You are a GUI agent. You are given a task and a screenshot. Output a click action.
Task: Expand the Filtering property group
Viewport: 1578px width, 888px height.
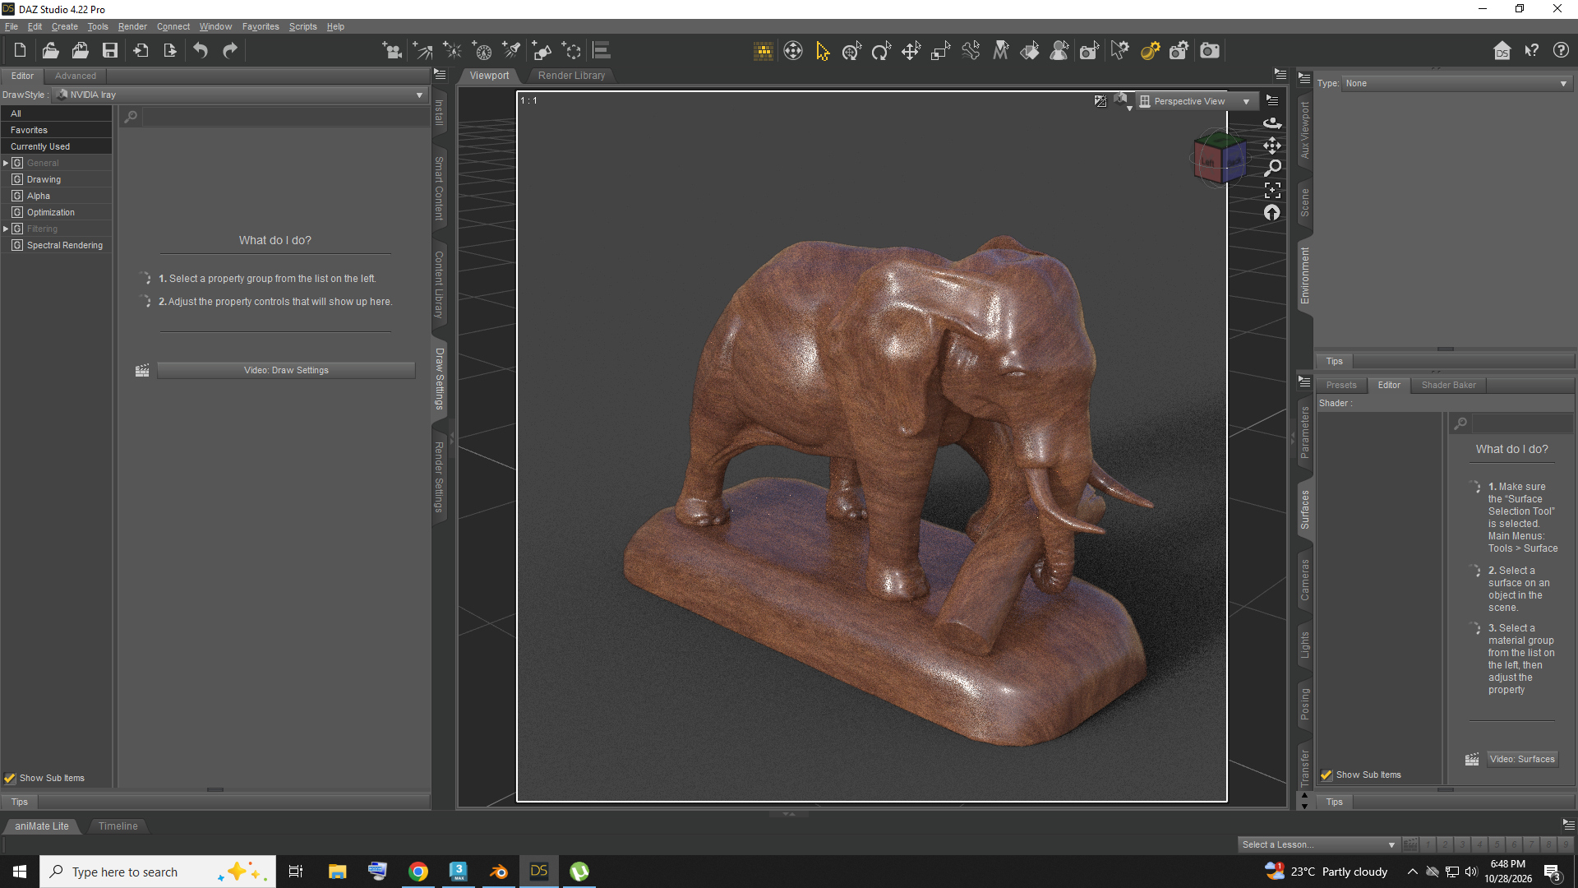[6, 229]
